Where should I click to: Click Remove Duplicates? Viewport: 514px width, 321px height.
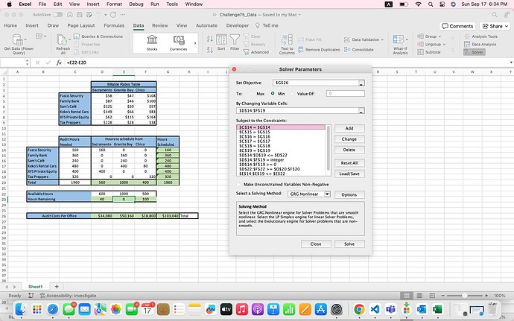coord(319,49)
